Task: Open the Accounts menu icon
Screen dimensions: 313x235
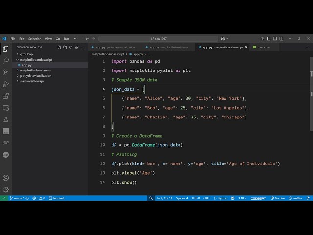Action: [x=6, y=178]
